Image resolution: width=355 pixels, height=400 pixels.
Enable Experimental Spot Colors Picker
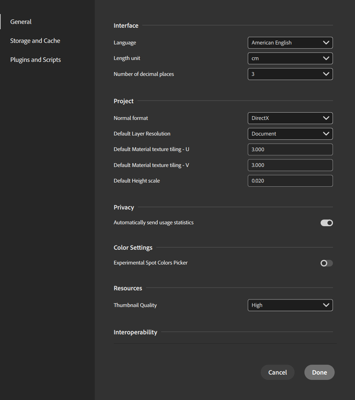[326, 263]
